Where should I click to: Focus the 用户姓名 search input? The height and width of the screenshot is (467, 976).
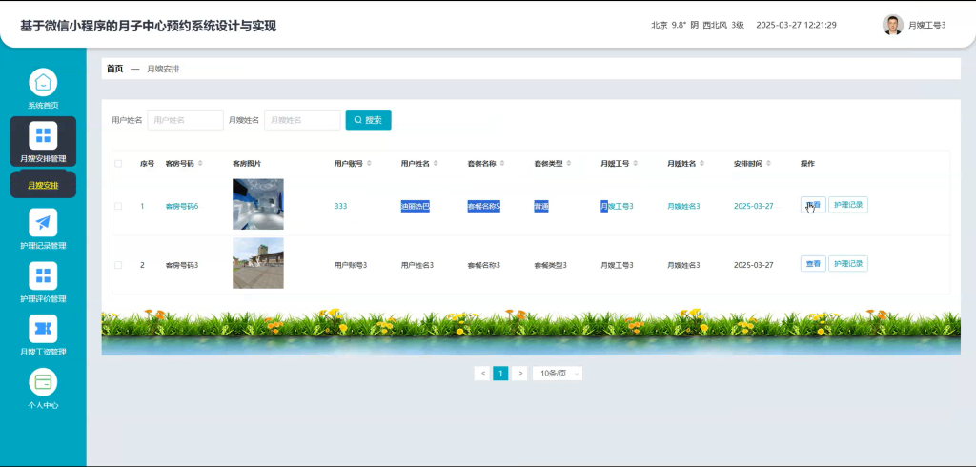(186, 119)
